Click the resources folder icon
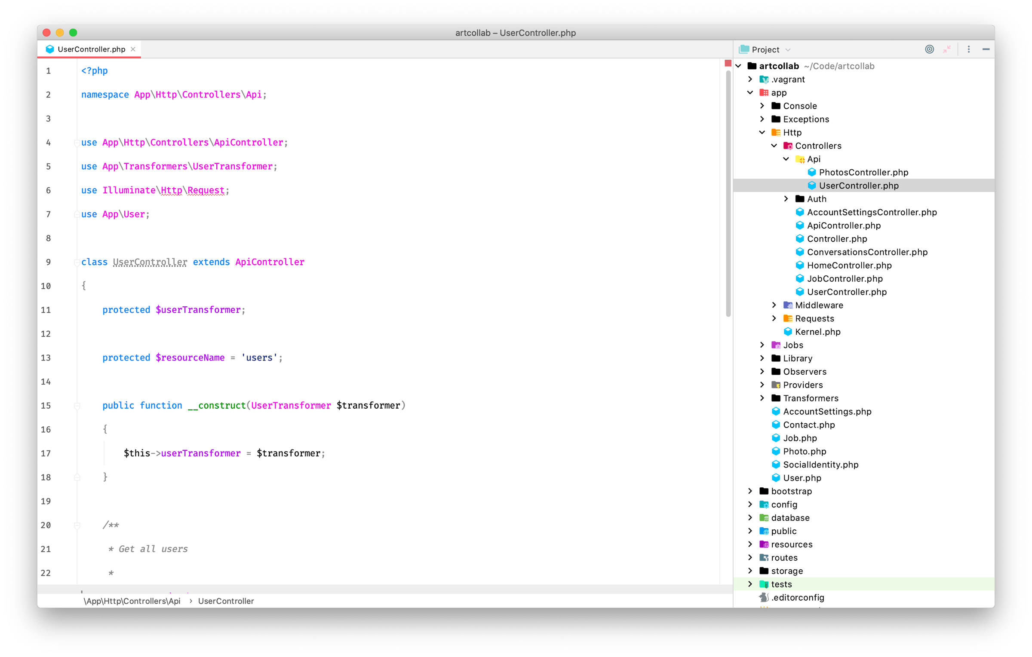The width and height of the screenshot is (1032, 657). point(764,544)
